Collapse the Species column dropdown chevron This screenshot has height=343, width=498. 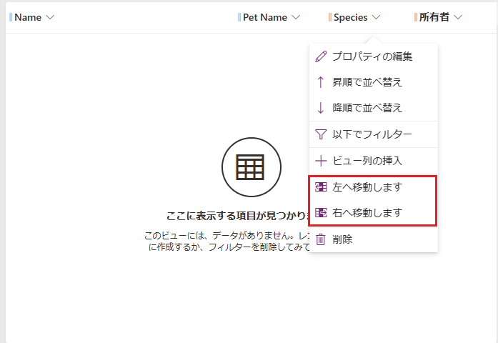click(x=376, y=17)
